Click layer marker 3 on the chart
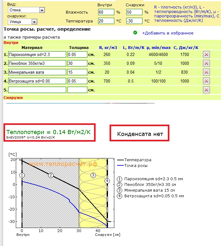 (93, 175)
